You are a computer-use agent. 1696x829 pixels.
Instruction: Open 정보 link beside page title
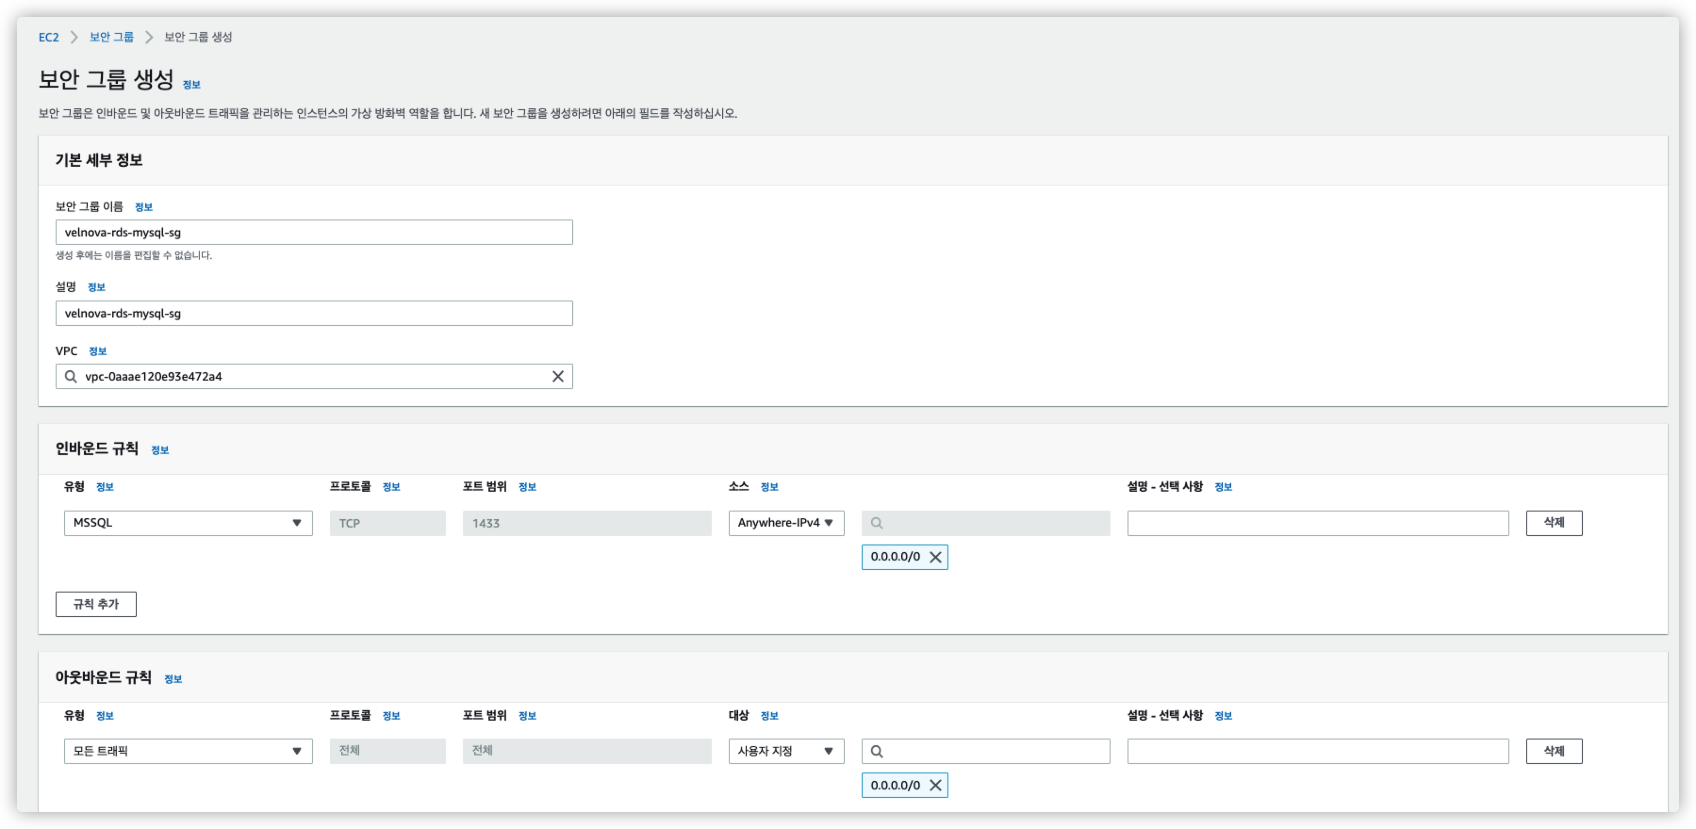(191, 85)
